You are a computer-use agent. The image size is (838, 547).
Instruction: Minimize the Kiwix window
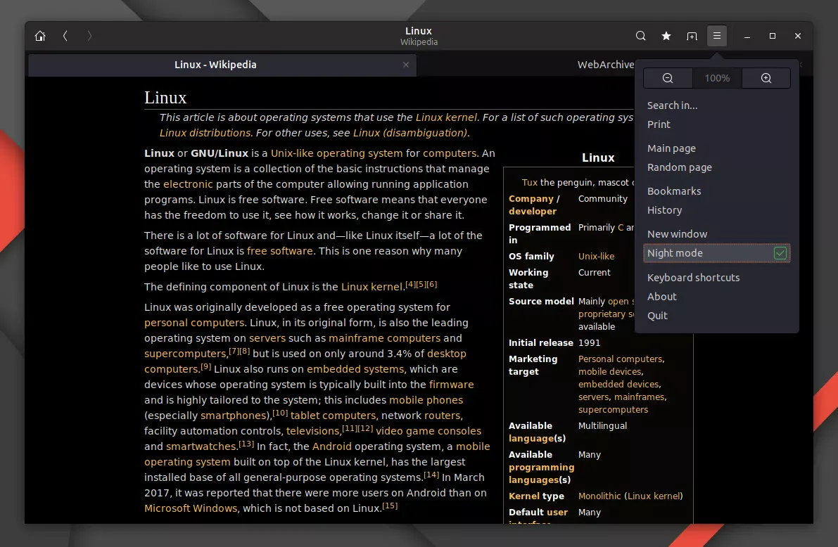tap(747, 36)
